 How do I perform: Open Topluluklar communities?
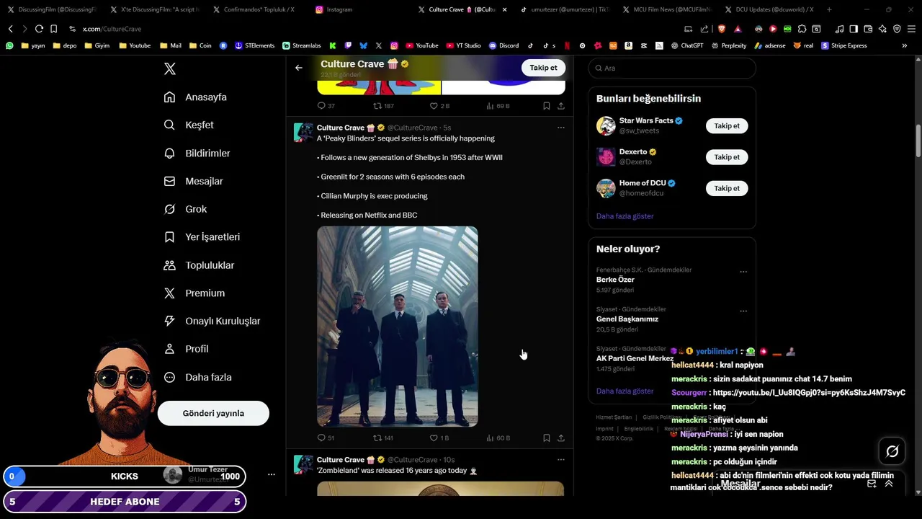[x=199, y=265]
